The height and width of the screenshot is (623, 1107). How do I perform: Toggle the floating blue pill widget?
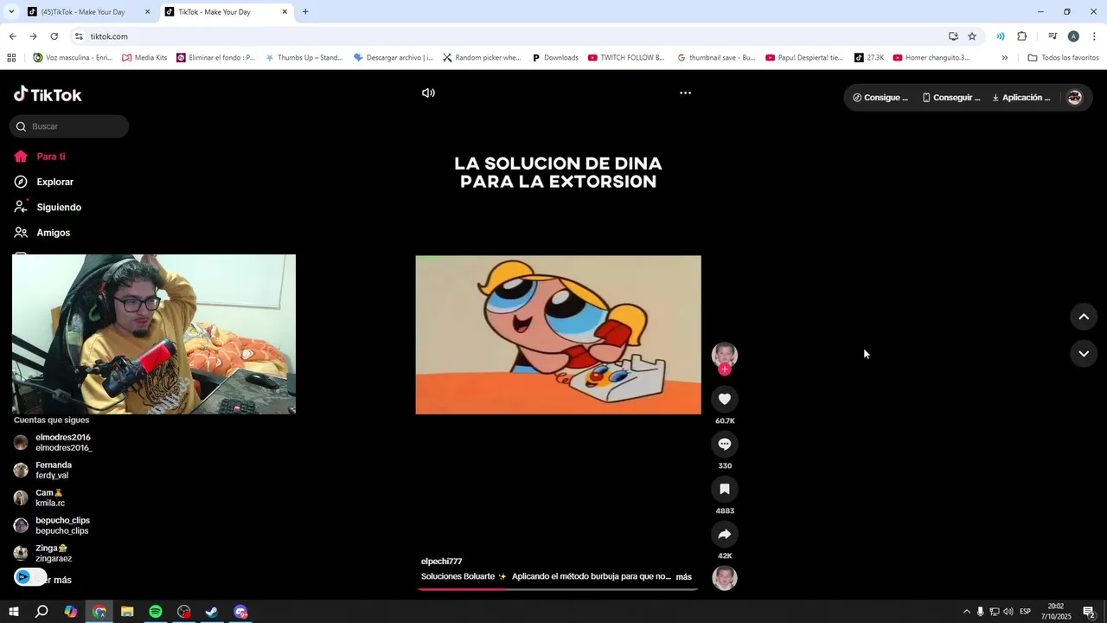click(29, 577)
